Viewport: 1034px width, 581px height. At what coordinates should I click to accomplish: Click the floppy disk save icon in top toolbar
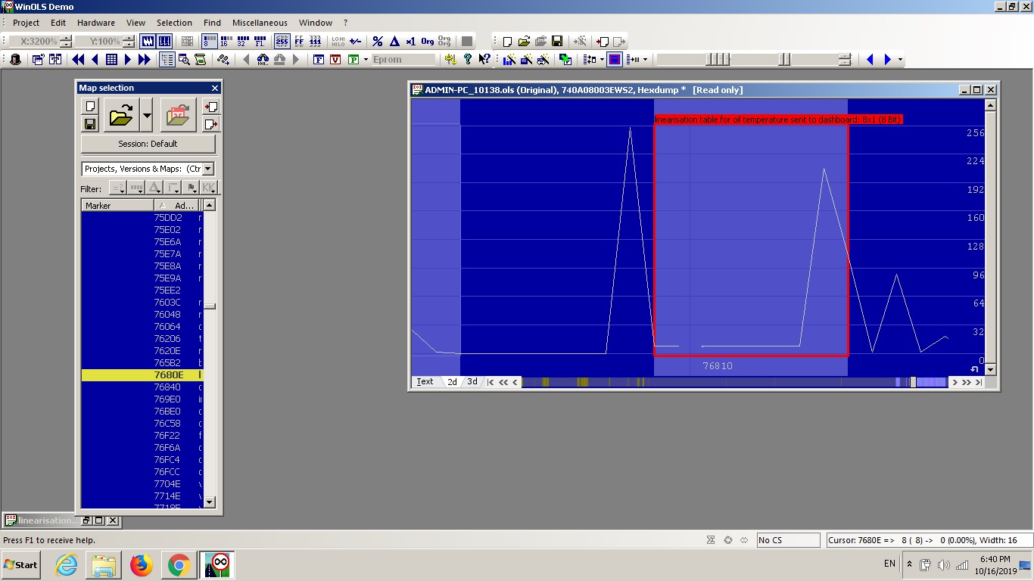[557, 42]
